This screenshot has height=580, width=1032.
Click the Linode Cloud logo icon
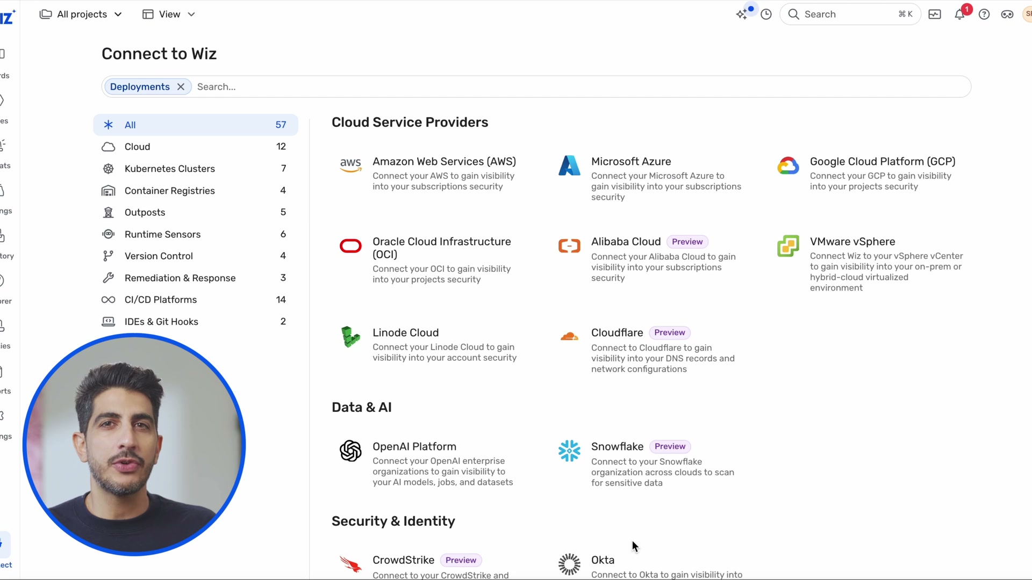(350, 337)
